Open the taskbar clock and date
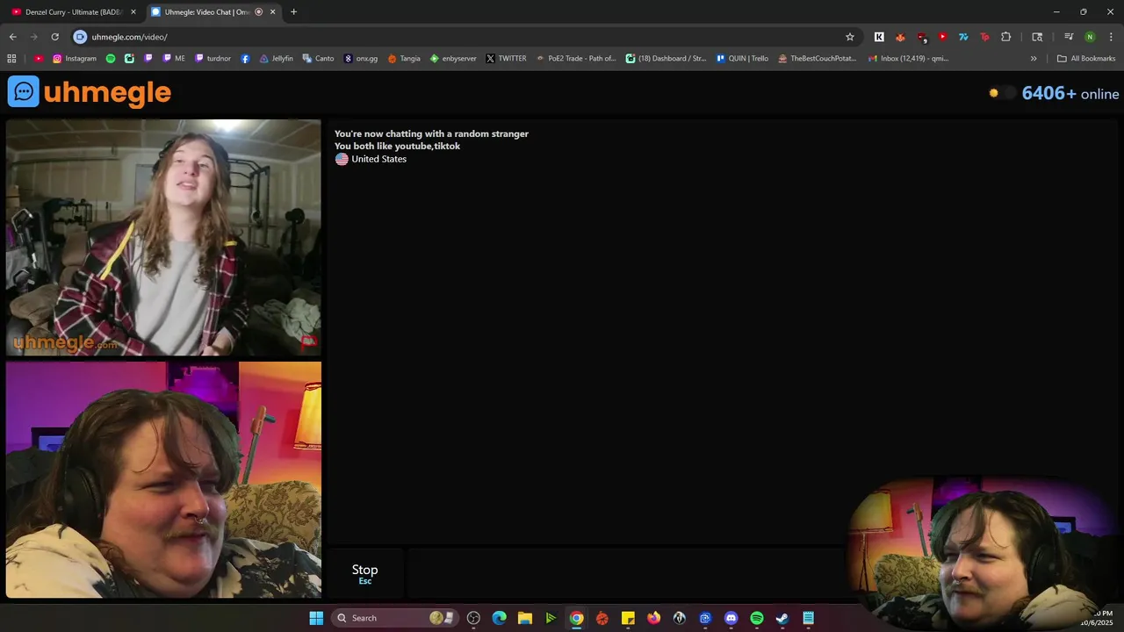The image size is (1124, 632). coord(1097,618)
